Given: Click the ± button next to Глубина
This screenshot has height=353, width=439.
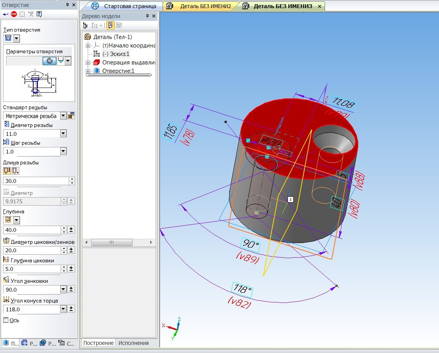Looking at the screenshot, I should [x=71, y=230].
